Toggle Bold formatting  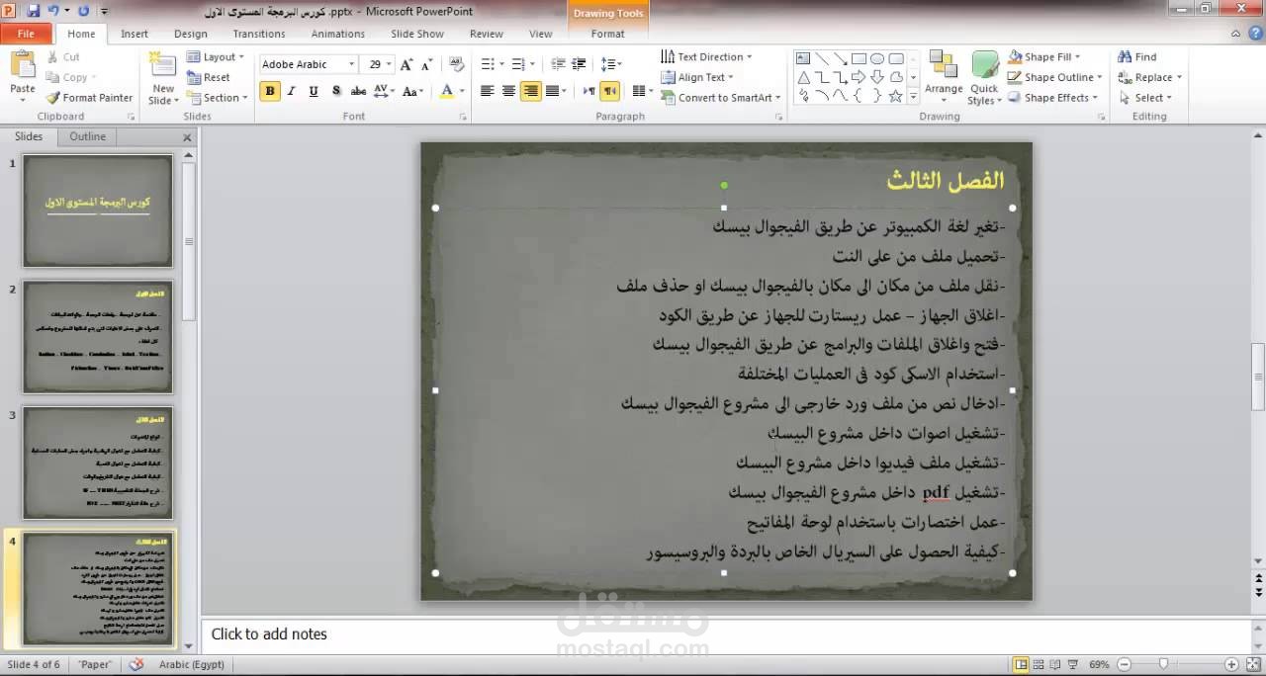click(x=269, y=91)
